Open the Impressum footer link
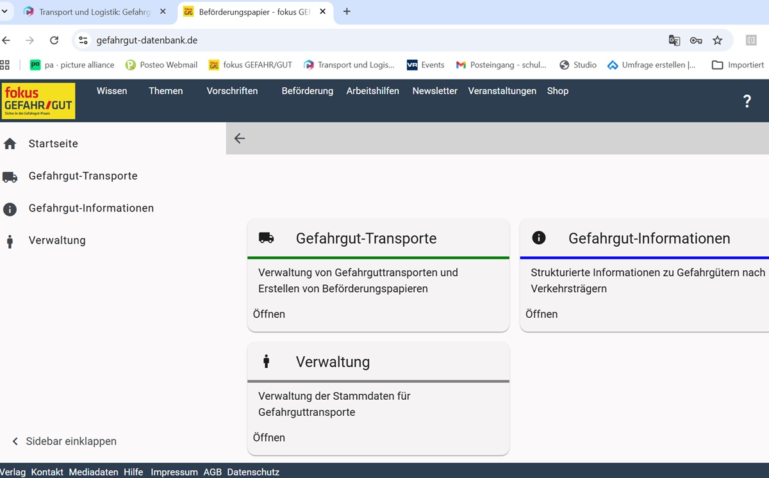This screenshot has height=478, width=769. pos(174,472)
